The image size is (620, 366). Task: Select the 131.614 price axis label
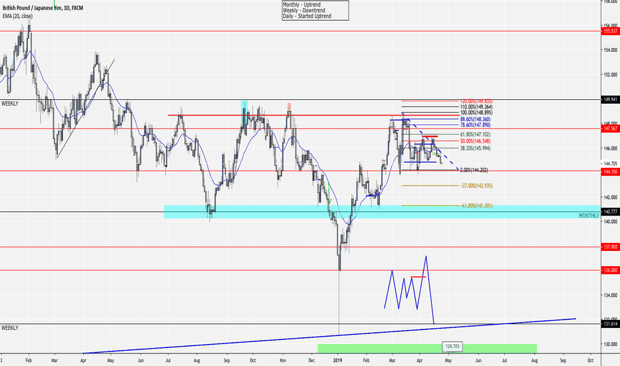610,324
